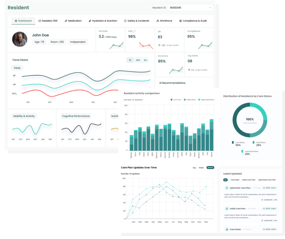Screen dimensions: 285x239
Task: Click the Dashboard grid icon
Action: pyautogui.click(x=16, y=21)
